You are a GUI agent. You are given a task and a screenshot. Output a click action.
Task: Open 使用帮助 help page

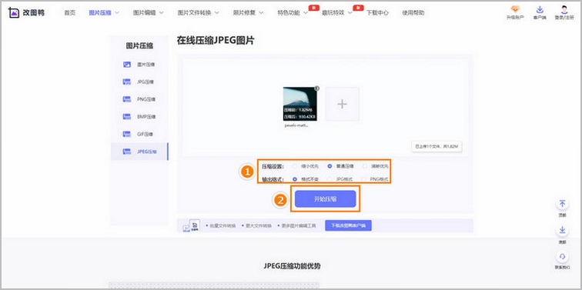click(413, 12)
